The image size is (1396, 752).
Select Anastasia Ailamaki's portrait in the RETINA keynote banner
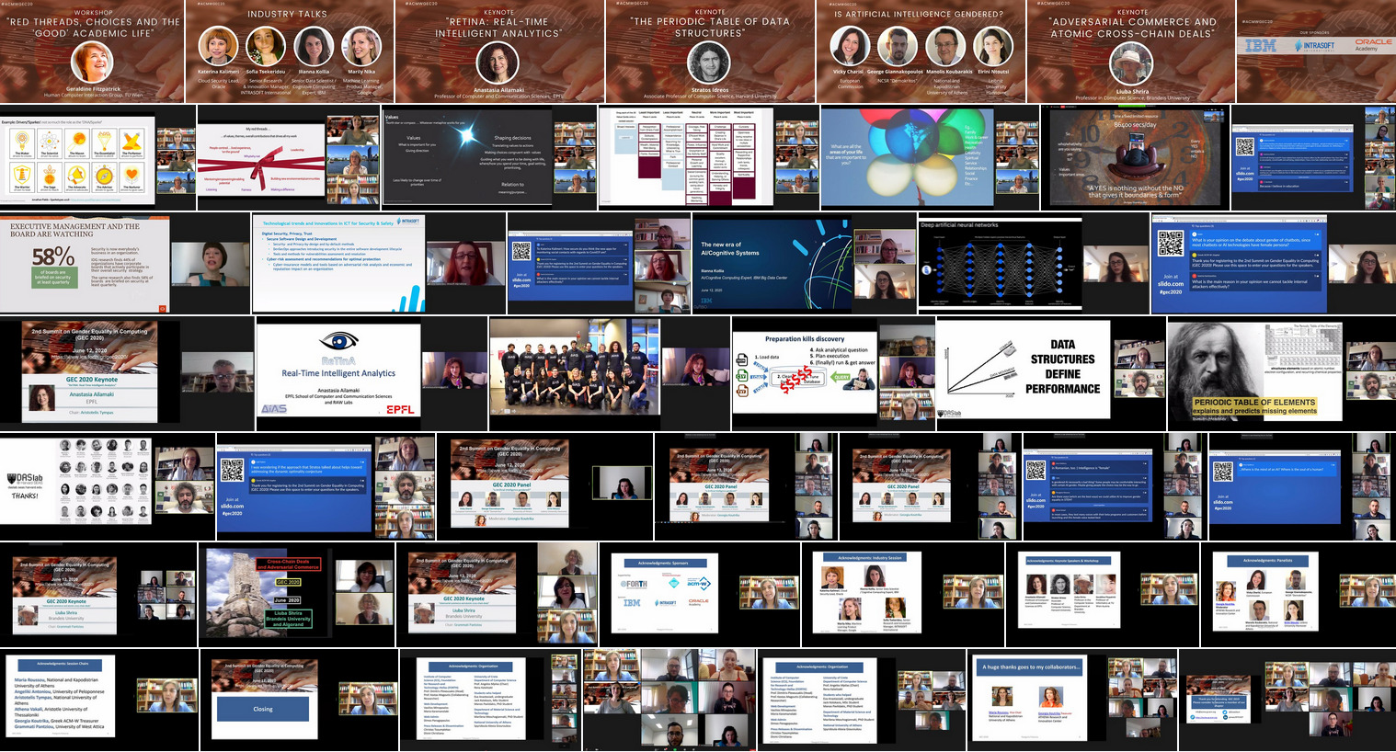tap(498, 63)
